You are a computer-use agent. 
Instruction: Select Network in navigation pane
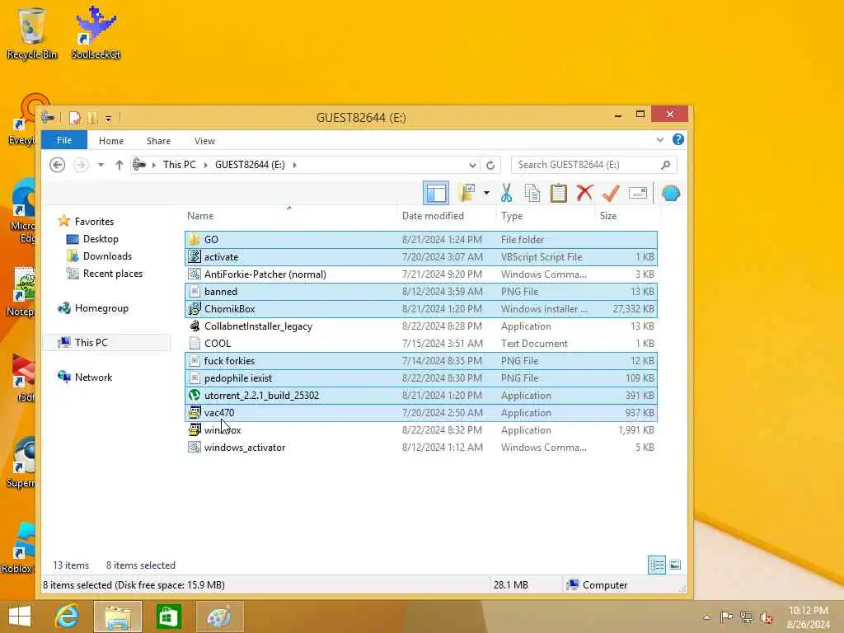93,377
